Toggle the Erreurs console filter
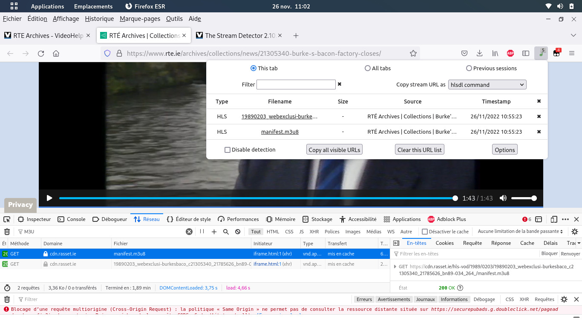The width and height of the screenshot is (582, 327). [x=364, y=299]
